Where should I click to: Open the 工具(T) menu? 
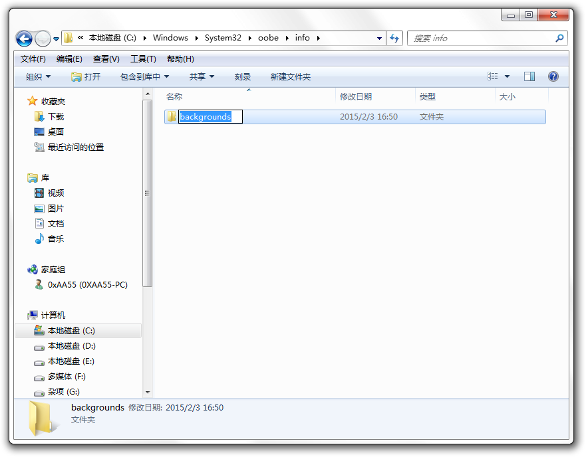click(x=143, y=59)
